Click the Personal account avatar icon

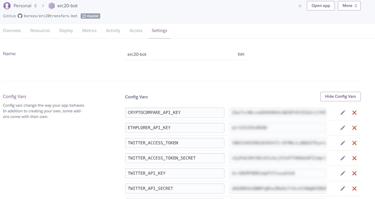coord(7,6)
